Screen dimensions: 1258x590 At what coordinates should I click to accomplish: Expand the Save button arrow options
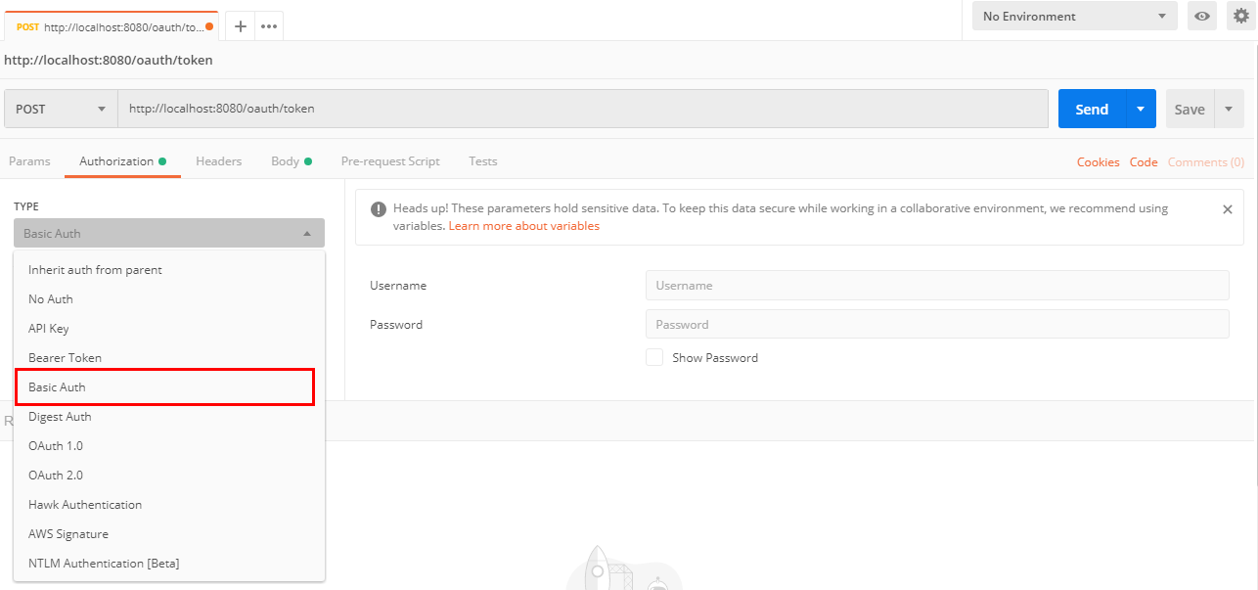[1229, 109]
